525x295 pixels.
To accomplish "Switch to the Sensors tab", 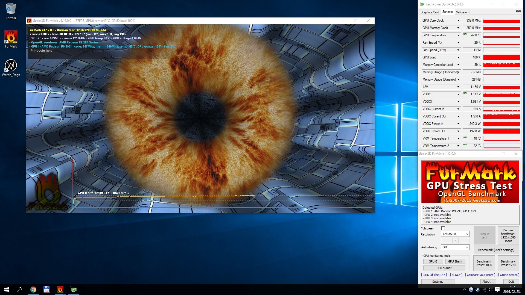I will point(447,12).
